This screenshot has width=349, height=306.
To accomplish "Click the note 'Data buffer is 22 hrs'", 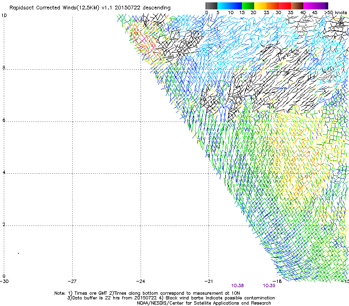I will [x=96, y=298].
